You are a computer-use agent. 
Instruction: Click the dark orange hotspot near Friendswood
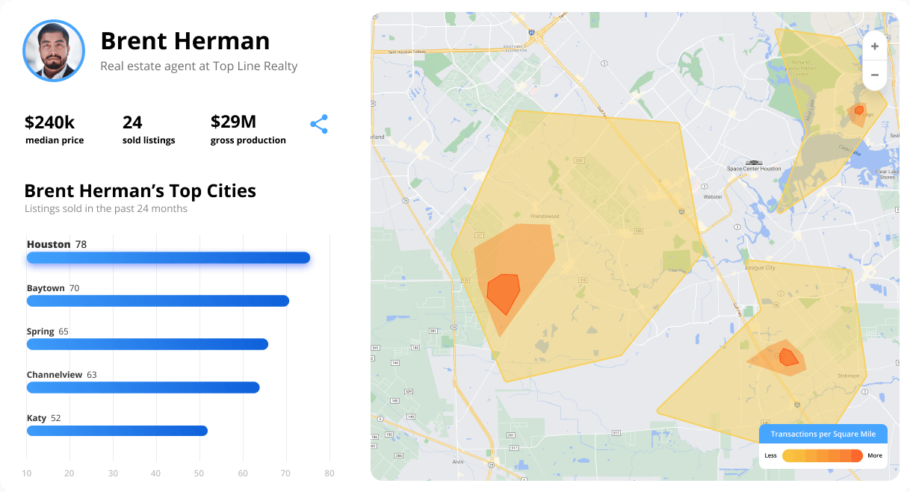502,293
